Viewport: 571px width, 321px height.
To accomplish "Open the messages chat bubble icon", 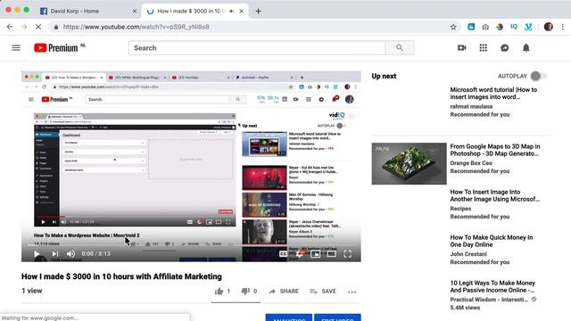I will (505, 47).
